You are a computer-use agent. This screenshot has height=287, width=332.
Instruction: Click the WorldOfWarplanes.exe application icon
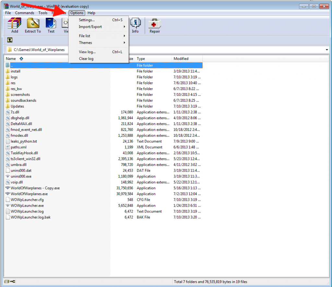pos(8,194)
